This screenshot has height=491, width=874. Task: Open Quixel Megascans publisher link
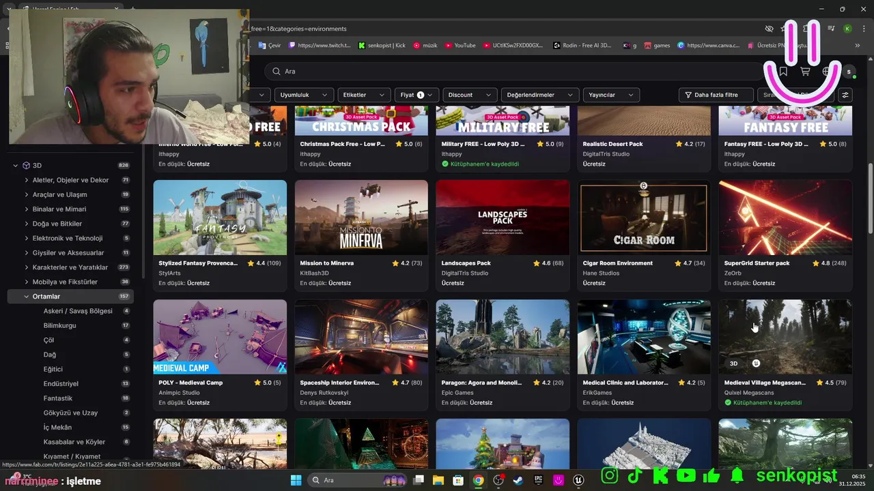click(x=748, y=393)
